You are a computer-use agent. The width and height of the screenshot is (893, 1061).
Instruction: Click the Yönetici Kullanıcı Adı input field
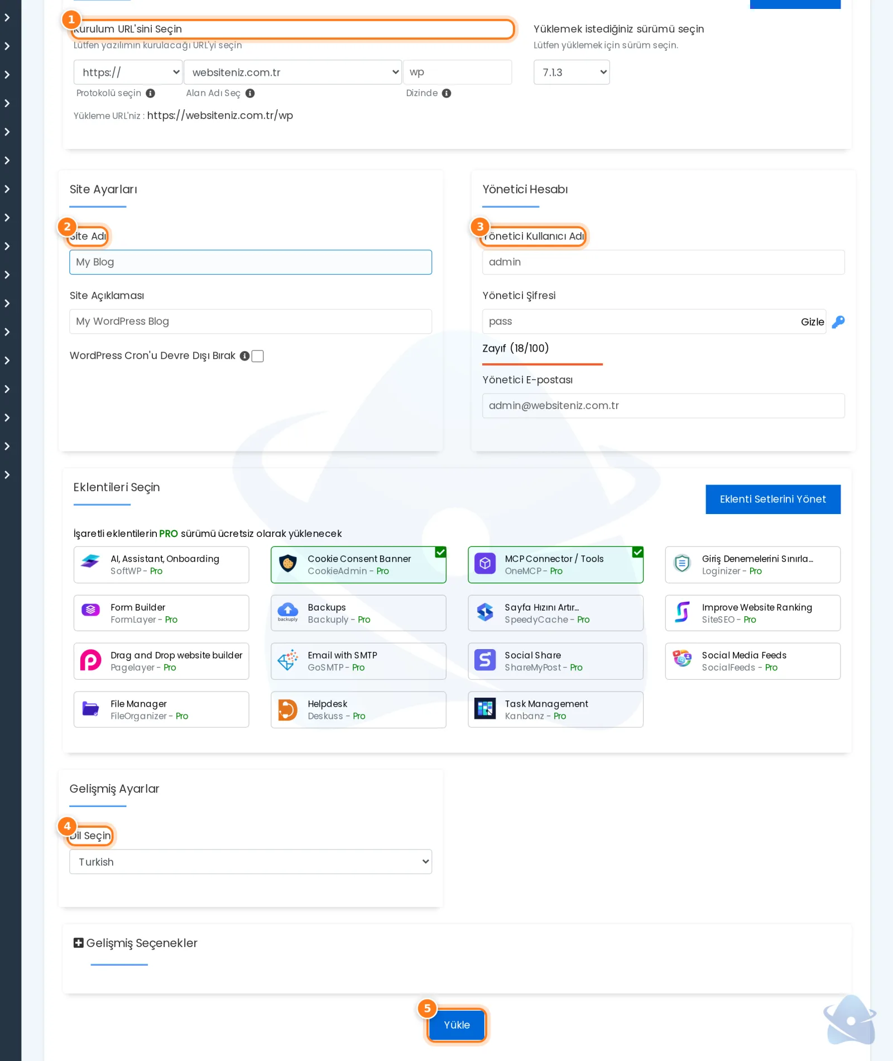664,262
